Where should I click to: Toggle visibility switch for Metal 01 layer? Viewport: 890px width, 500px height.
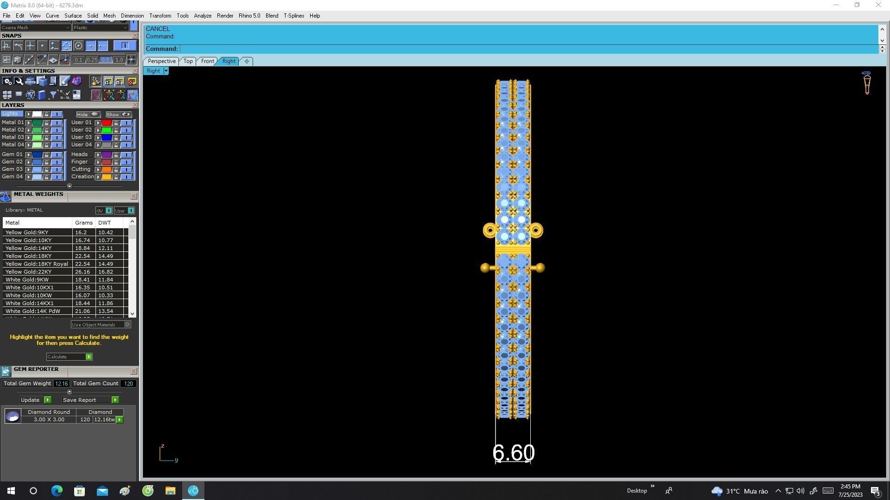click(57, 123)
